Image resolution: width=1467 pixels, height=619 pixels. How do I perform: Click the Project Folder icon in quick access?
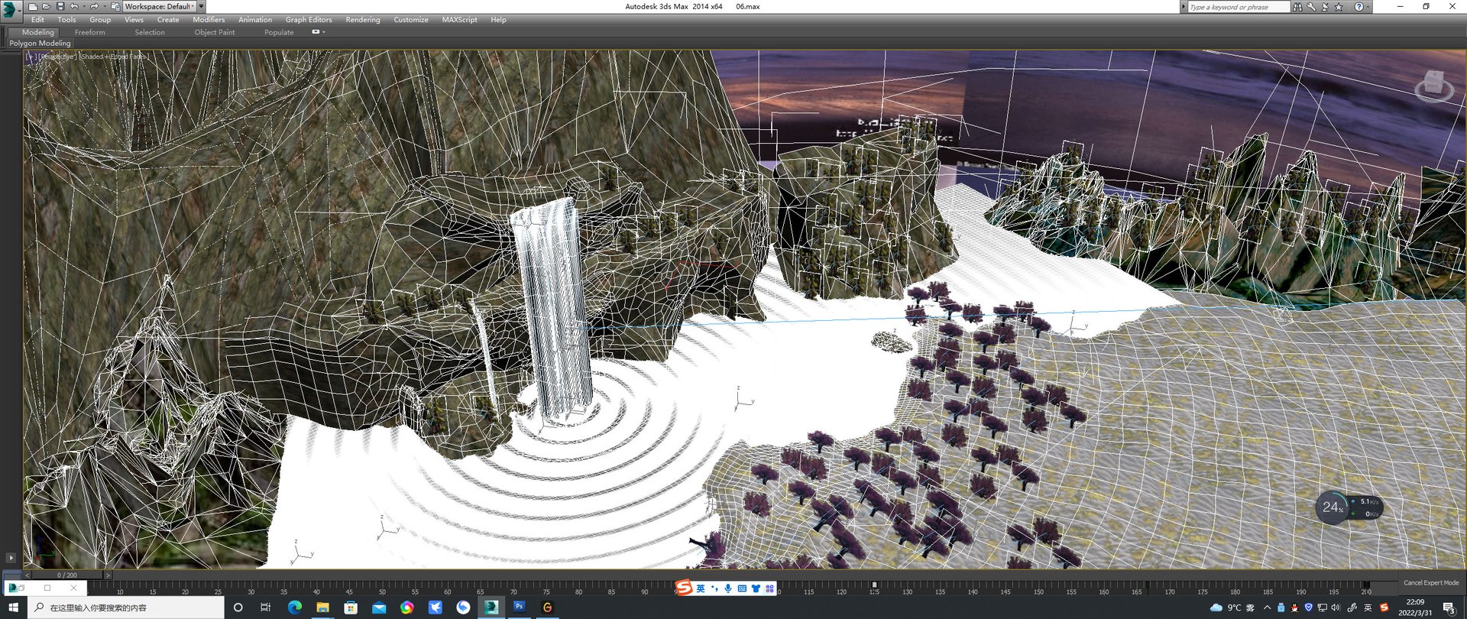click(x=115, y=6)
